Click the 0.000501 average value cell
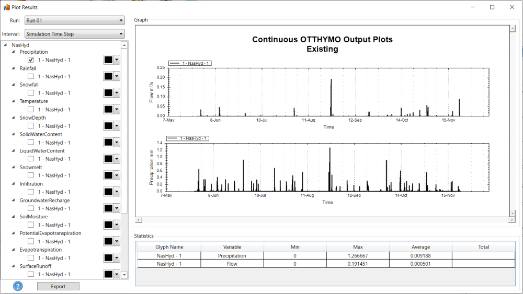The height and width of the screenshot is (294, 523). click(x=420, y=264)
